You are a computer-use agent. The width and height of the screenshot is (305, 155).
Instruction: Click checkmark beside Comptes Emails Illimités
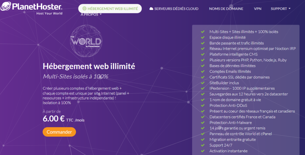click(203, 71)
